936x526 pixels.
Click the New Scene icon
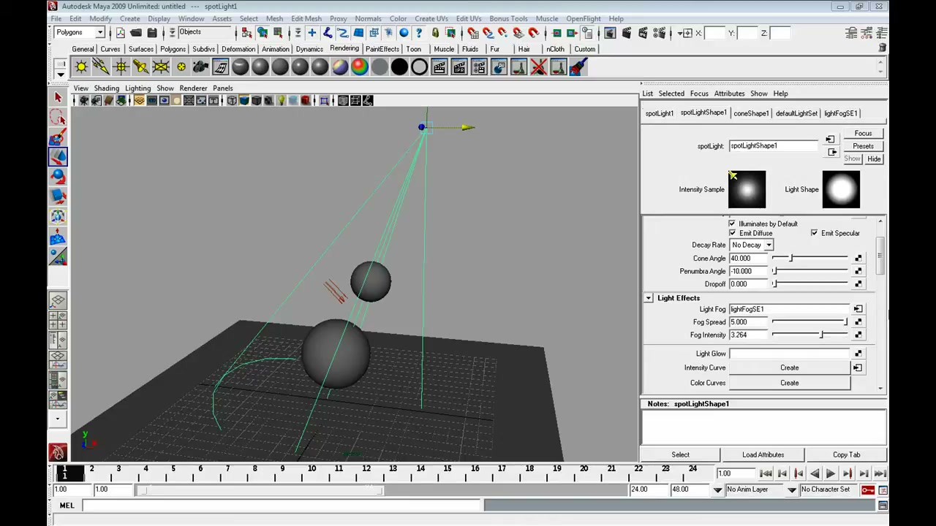coord(120,33)
